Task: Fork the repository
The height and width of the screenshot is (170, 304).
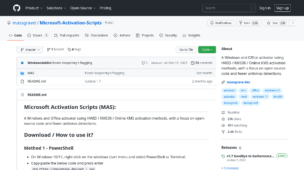Action: 250,23
